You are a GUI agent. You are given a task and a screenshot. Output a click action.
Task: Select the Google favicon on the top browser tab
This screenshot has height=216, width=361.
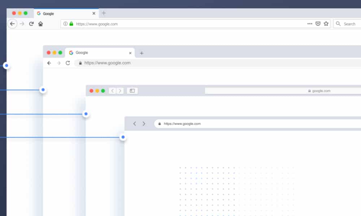coord(38,13)
